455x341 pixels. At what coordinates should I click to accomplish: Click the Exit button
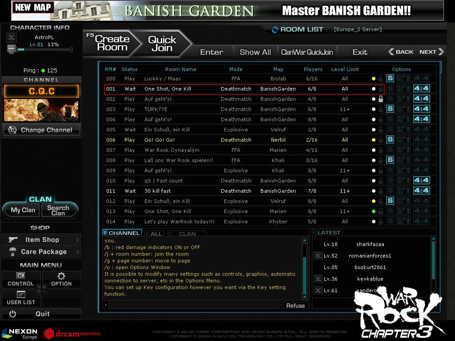point(360,52)
